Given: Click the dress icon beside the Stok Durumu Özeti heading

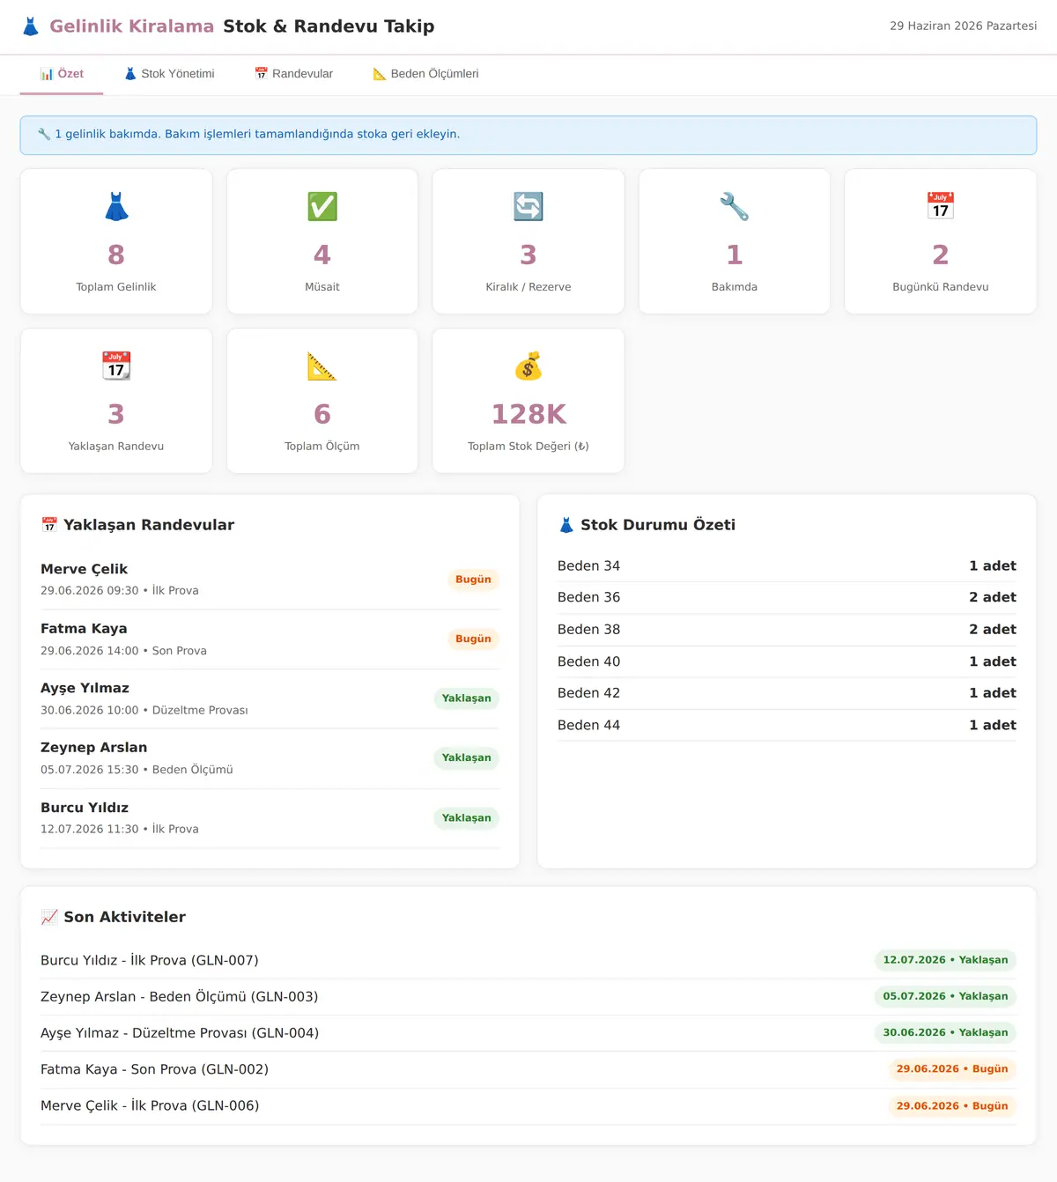Looking at the screenshot, I should coord(566,525).
